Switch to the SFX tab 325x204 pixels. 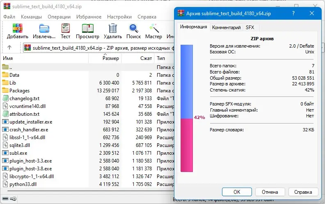(250, 28)
